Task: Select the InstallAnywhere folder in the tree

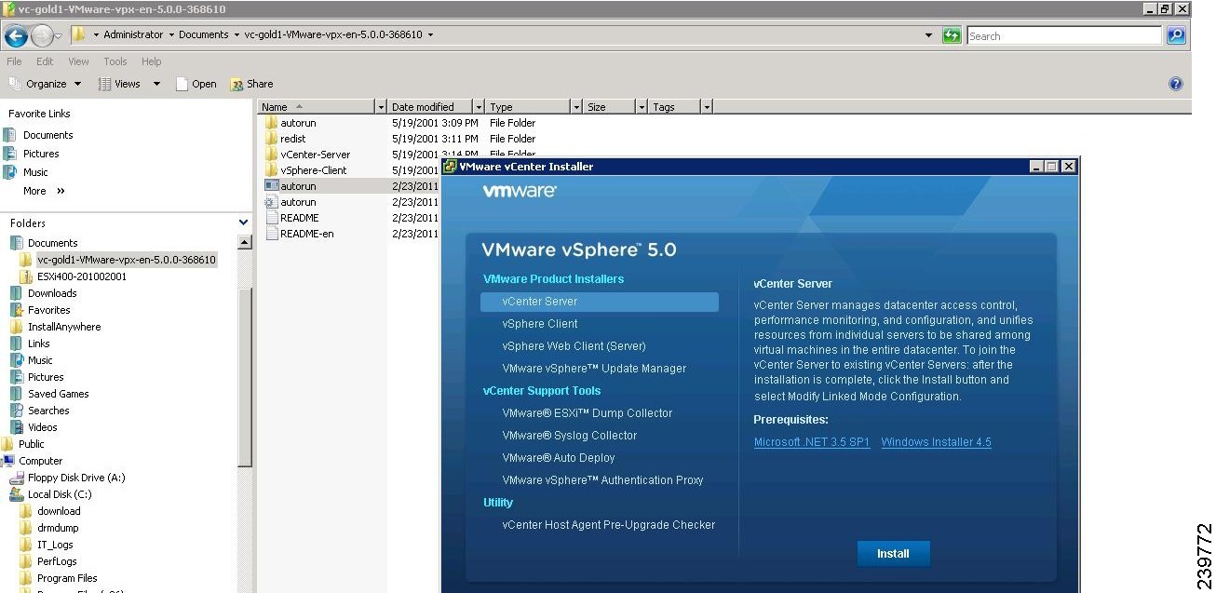Action: pyautogui.click(x=64, y=327)
